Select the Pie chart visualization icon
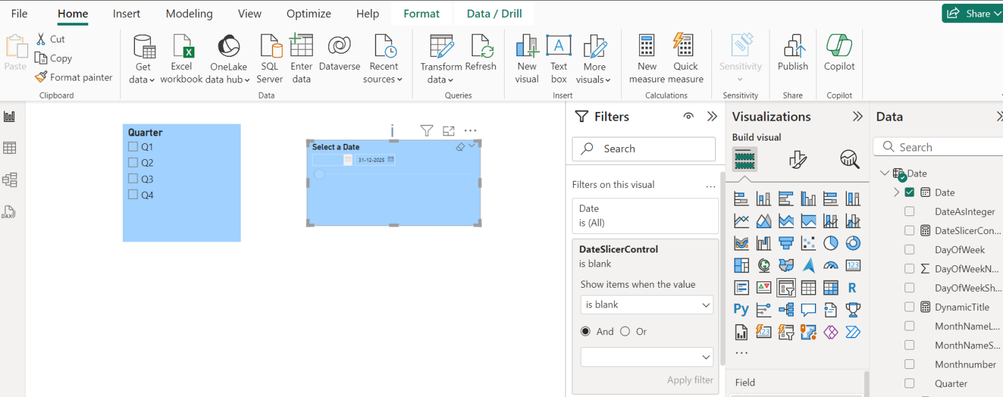1003x397 pixels. (830, 243)
